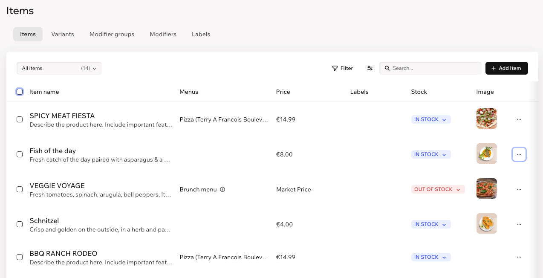Open the Schnitzel stock status dropdown
The image size is (543, 278).
pos(431,224)
